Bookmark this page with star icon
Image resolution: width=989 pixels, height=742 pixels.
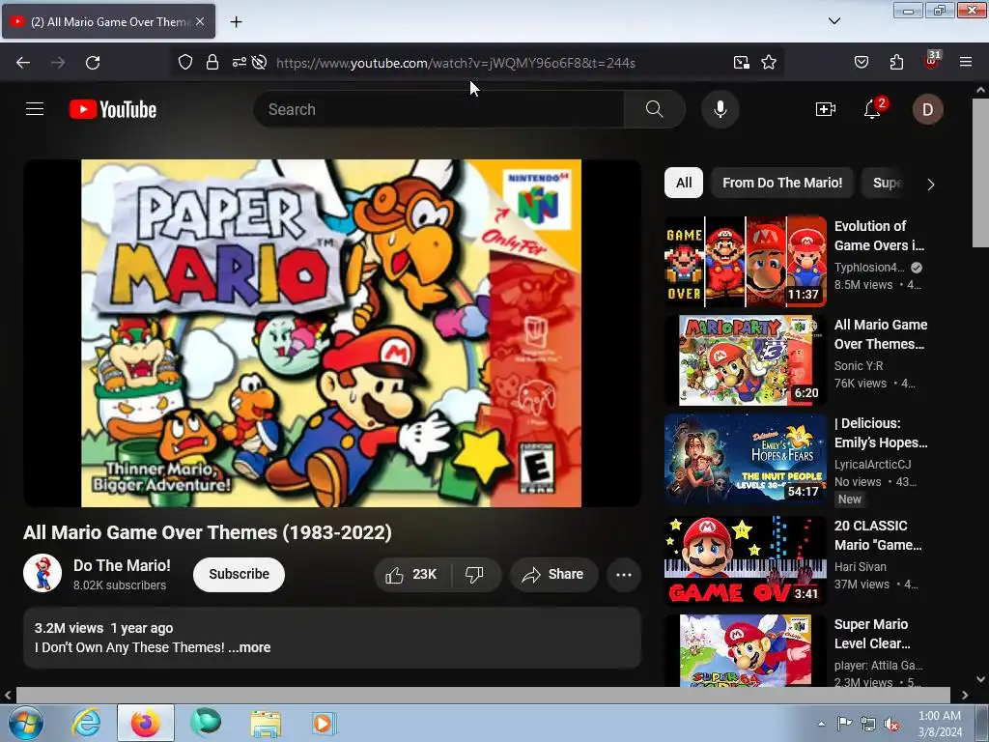click(x=768, y=62)
